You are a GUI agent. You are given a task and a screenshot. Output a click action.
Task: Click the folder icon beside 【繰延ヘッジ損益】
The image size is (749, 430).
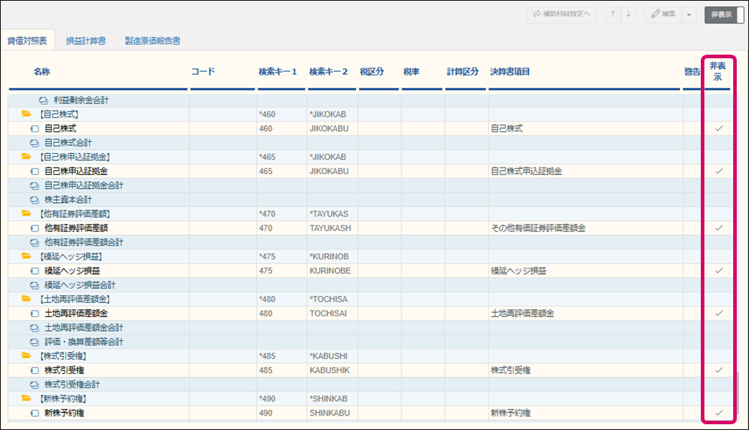coord(27,256)
